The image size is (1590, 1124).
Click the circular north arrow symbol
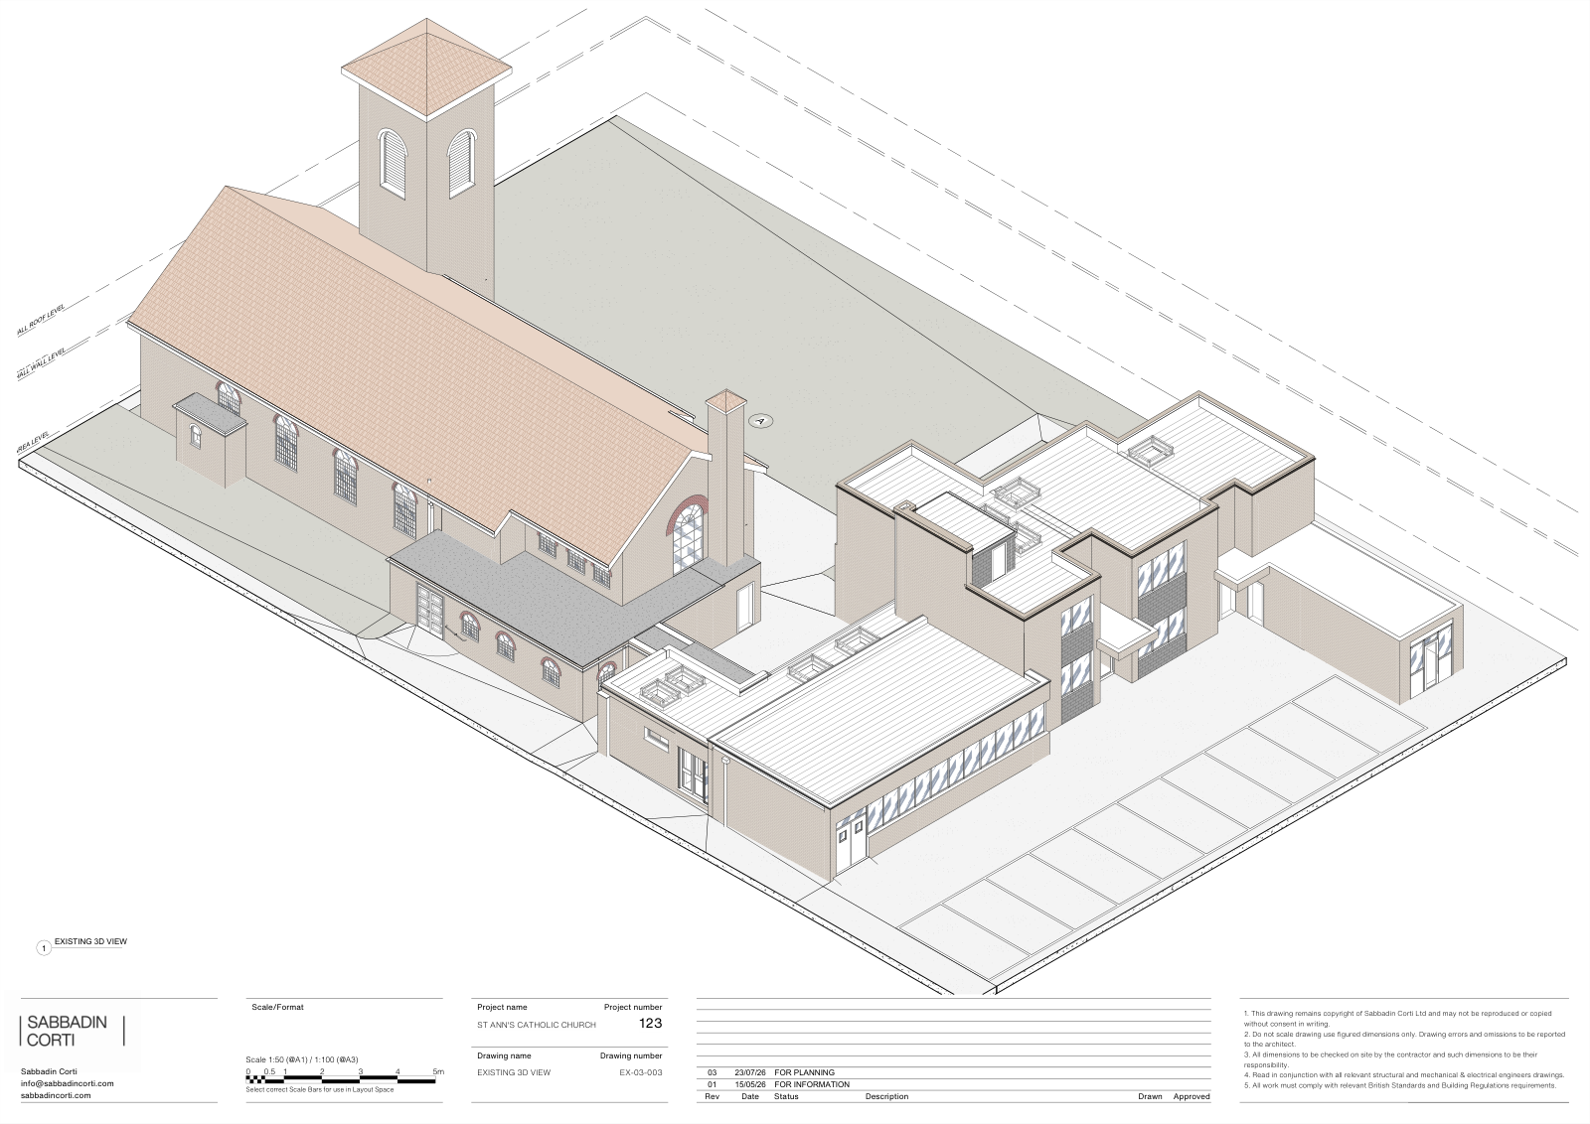point(761,421)
